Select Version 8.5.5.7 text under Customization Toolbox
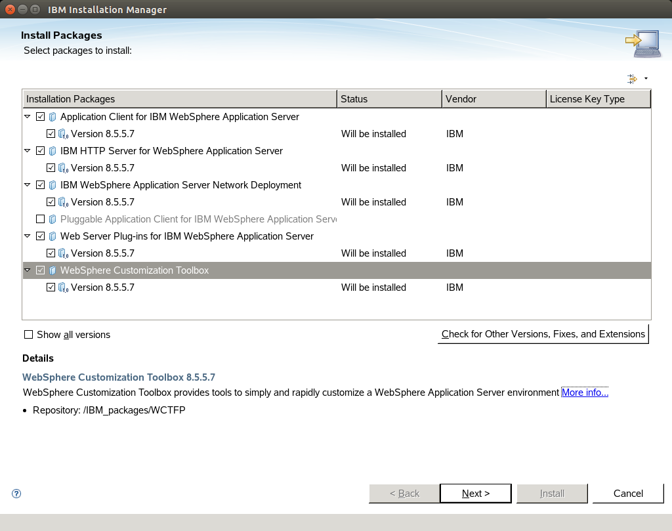Image resolution: width=672 pixels, height=531 pixels. click(x=102, y=287)
